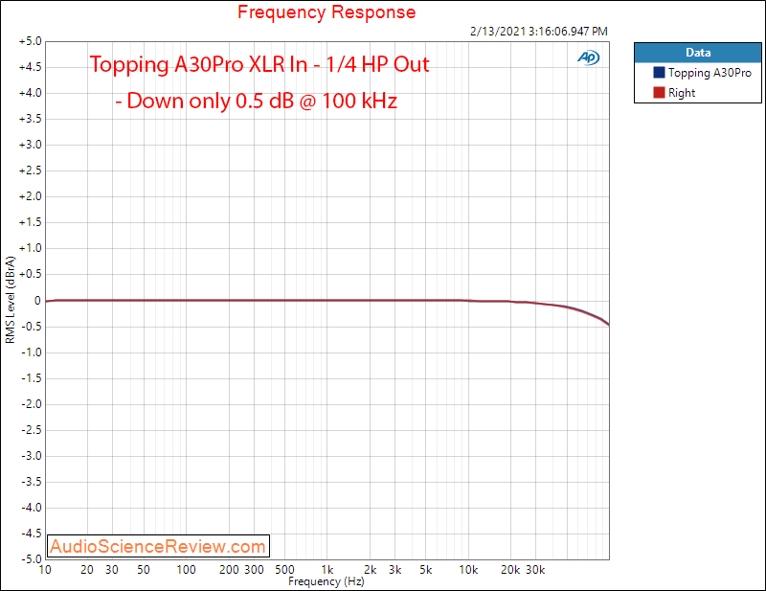Click the +4.0 y-axis tick label
This screenshot has width=766, height=591.
point(31,93)
